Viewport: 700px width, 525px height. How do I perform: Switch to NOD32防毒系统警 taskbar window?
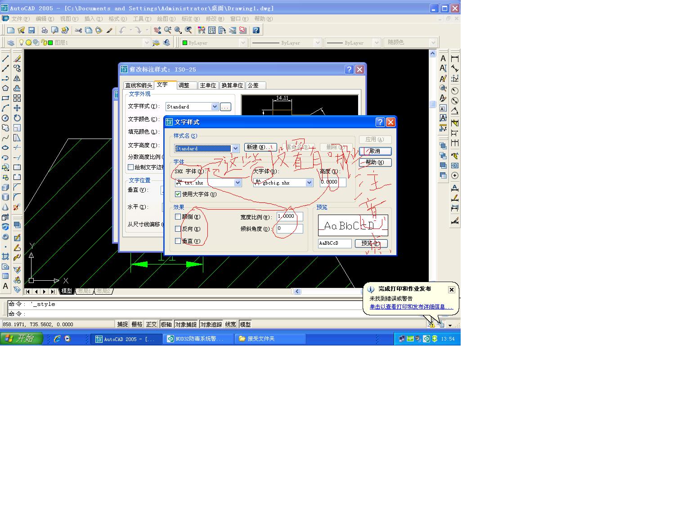[x=198, y=339]
